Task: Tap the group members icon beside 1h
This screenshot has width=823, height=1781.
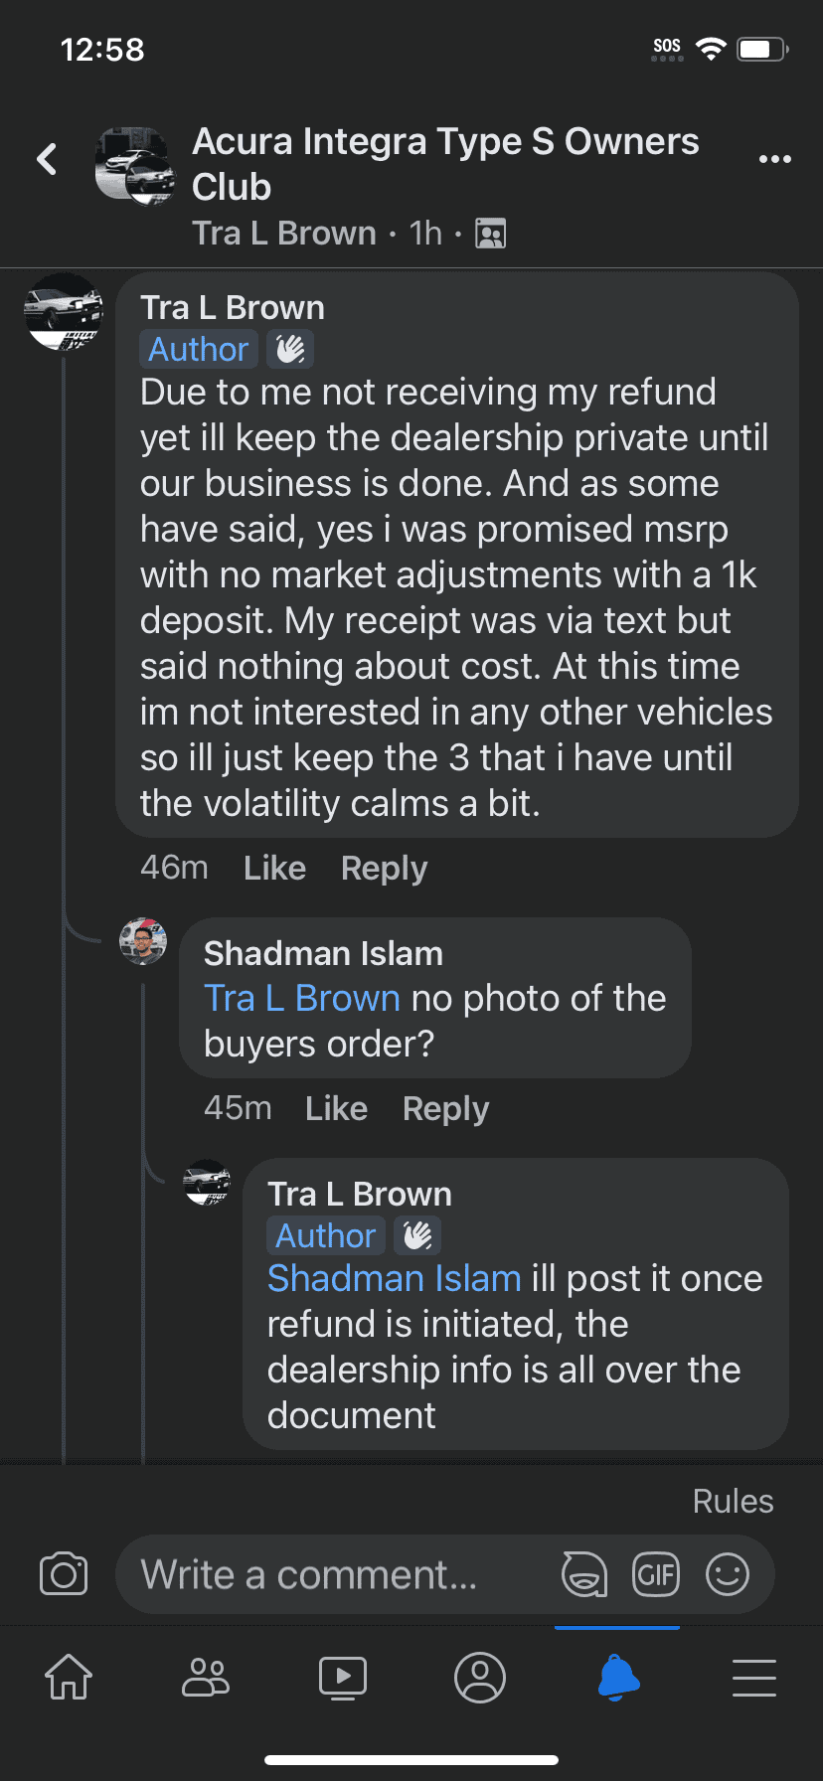Action: click(490, 234)
